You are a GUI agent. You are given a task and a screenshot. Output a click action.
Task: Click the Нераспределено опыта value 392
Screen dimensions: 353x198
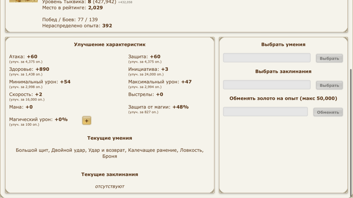107,25
